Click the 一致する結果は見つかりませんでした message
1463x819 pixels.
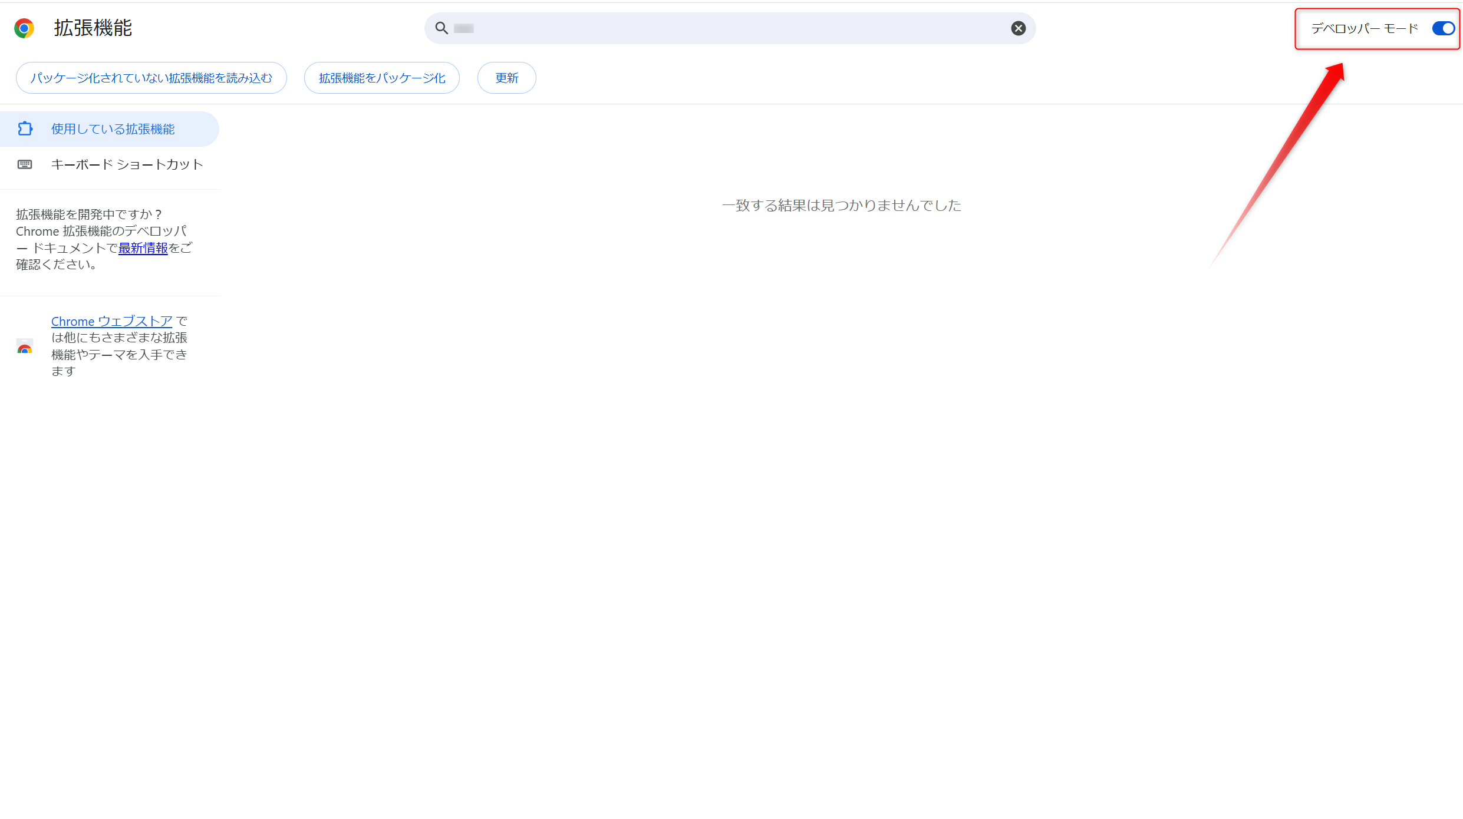click(x=841, y=205)
